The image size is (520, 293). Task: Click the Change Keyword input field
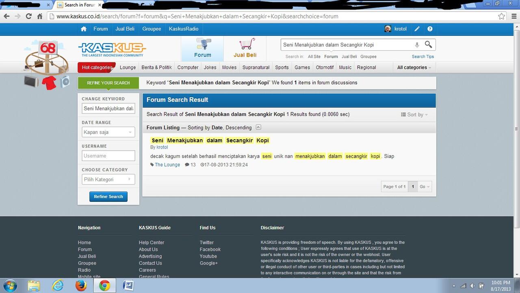tap(108, 109)
